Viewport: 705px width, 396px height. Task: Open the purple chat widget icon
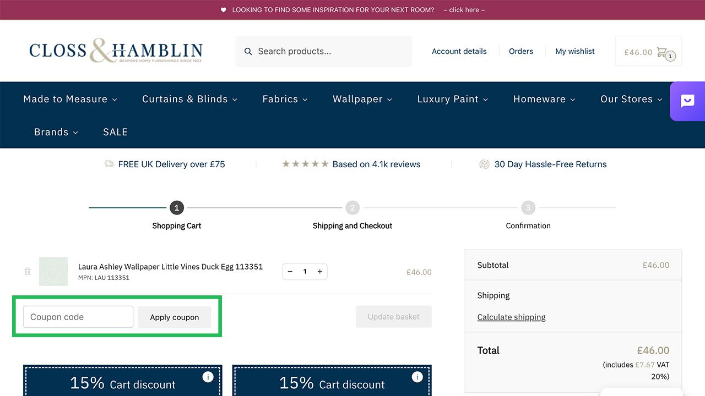coord(687,101)
